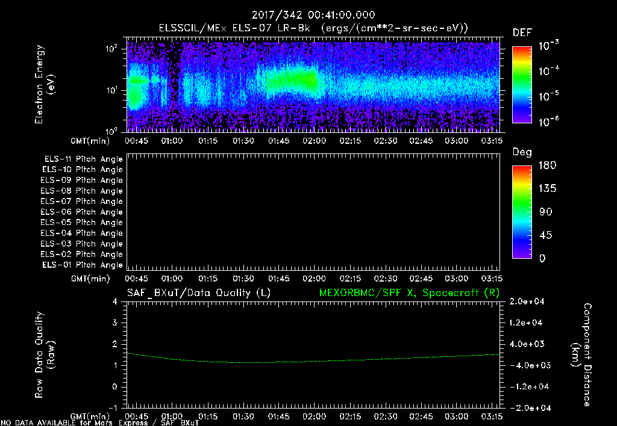Click the ELS-09 Pitch Angle label
The image size is (617, 426).
click(x=81, y=181)
